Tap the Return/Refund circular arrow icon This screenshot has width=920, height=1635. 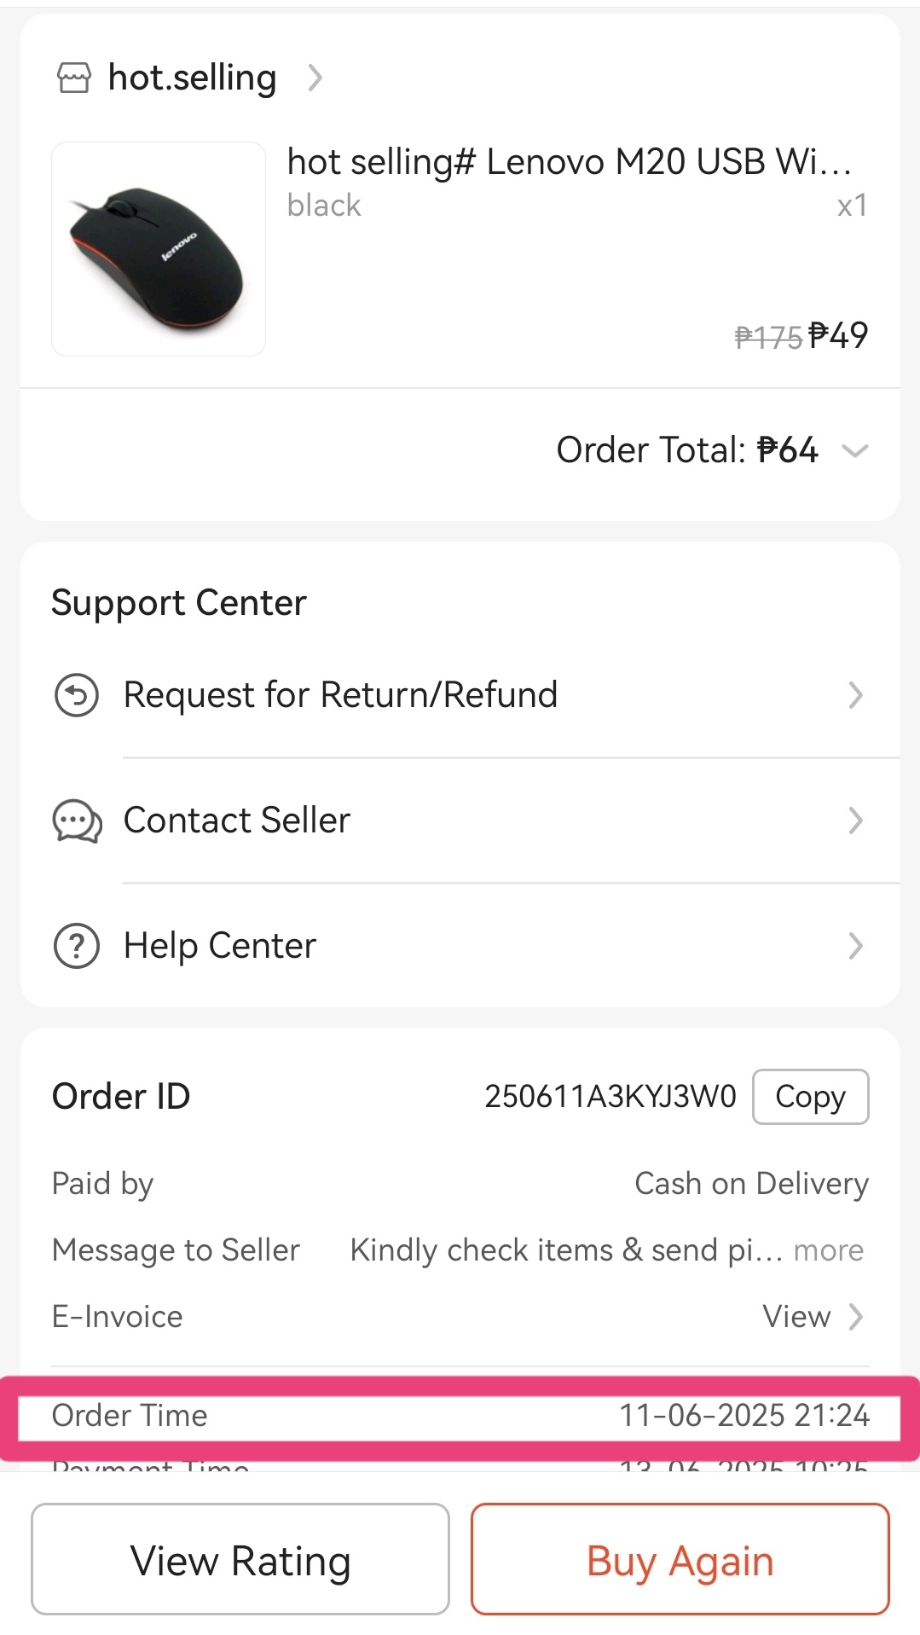point(77,695)
